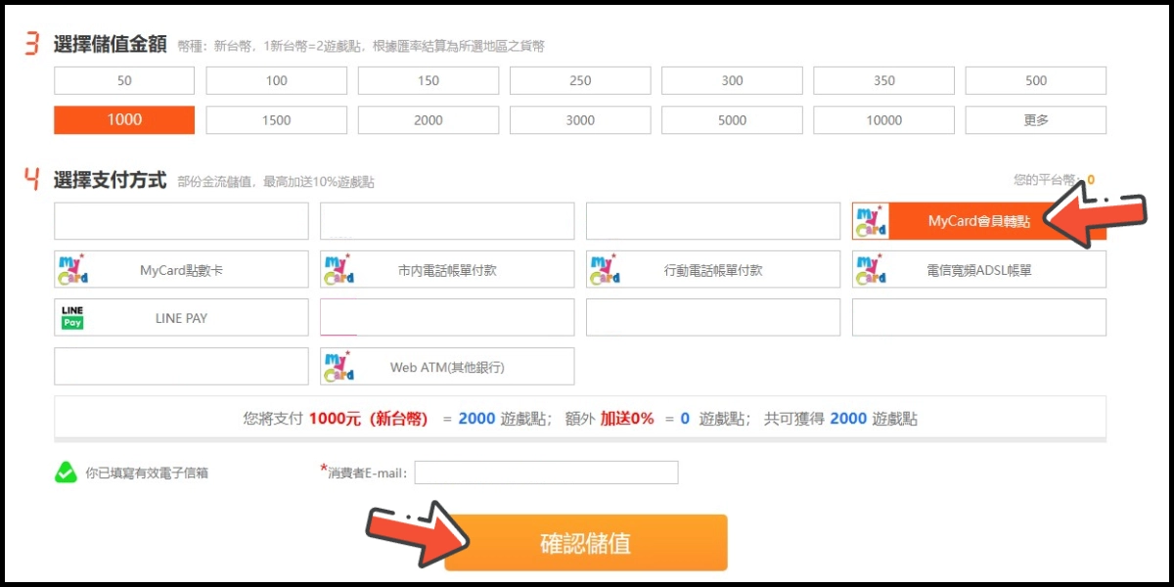Pick the 500 amount option
Screen dimensions: 1174x587
coord(1036,80)
